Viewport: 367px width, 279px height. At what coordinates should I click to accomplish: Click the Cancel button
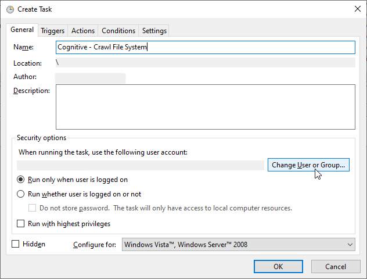[335, 266]
